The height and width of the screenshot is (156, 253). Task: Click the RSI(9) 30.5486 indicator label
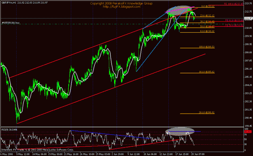9,130
